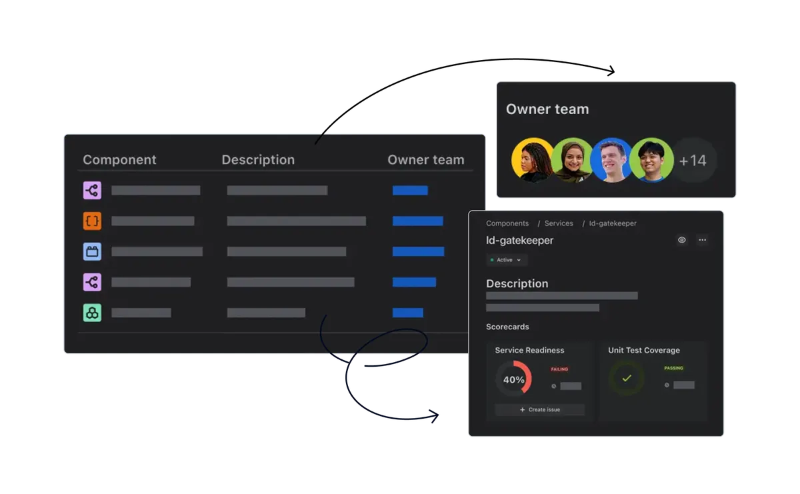Click the avatar of the woman with braids
The height and width of the screenshot is (494, 800).
pyautogui.click(x=533, y=161)
